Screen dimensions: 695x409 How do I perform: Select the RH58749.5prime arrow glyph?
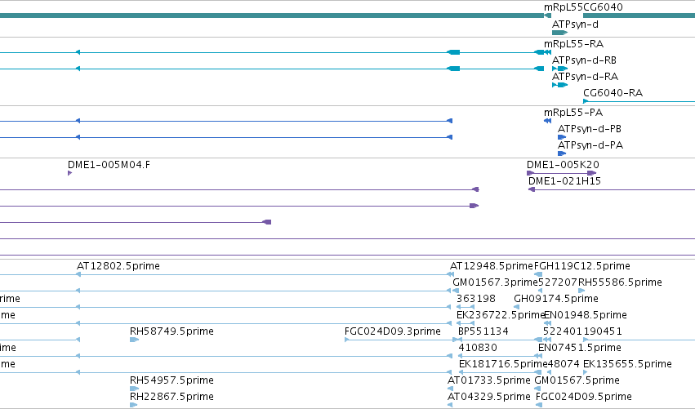[x=134, y=340]
